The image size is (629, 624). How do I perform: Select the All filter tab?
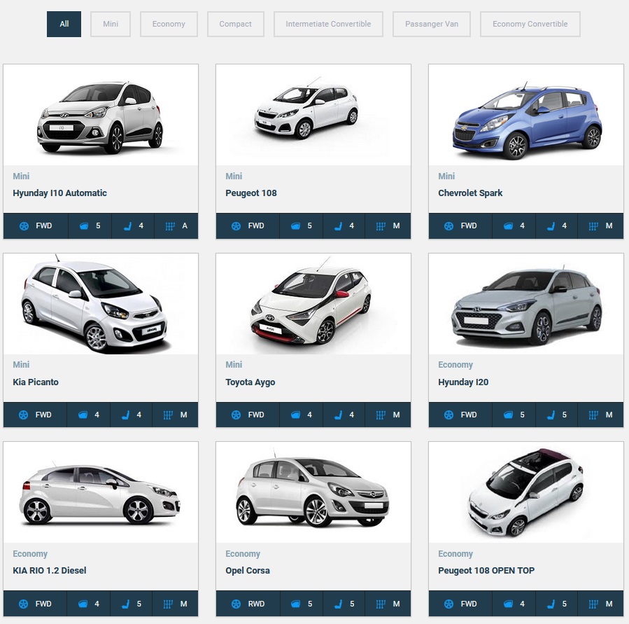(x=64, y=24)
